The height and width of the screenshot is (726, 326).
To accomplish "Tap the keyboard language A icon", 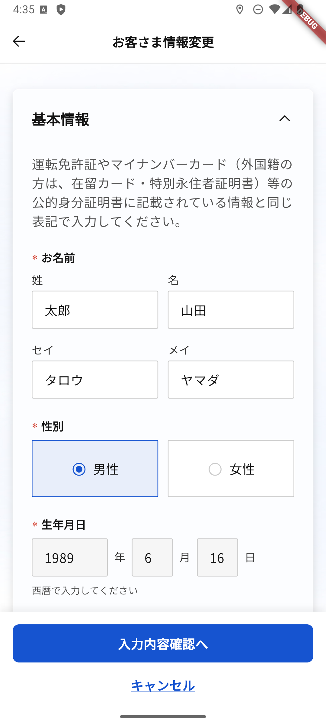I will [44, 10].
